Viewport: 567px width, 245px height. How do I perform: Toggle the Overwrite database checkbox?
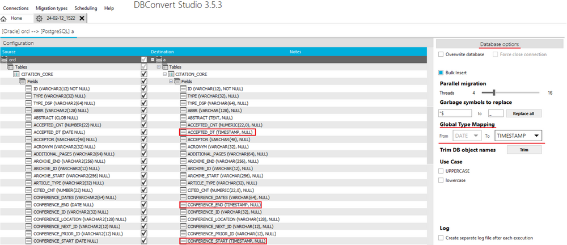(x=441, y=54)
